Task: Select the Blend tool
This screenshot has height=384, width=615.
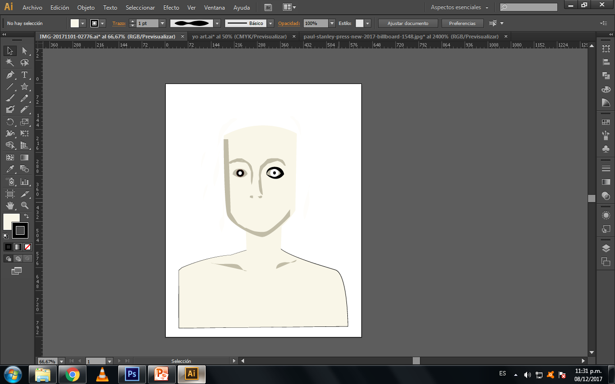Action: [x=25, y=169]
